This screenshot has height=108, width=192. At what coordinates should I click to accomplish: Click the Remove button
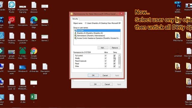(115, 48)
